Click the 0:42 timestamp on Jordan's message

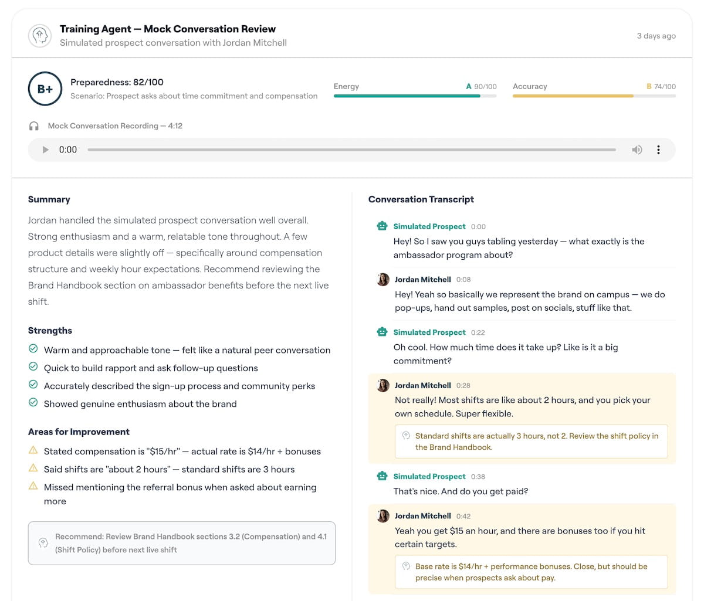(463, 516)
